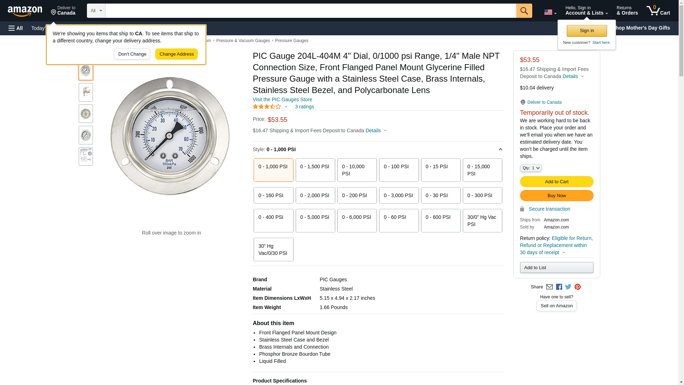684x385 pixels.
Task: Visit the PIC Gauges Store link
Action: [x=282, y=99]
